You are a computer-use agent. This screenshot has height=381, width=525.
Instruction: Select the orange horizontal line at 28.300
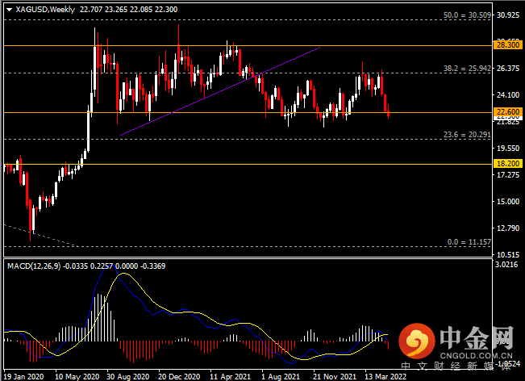(248, 45)
